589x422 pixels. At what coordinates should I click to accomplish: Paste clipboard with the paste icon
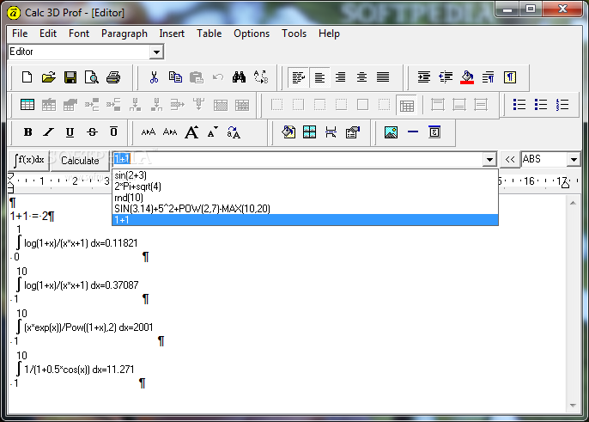[196, 77]
